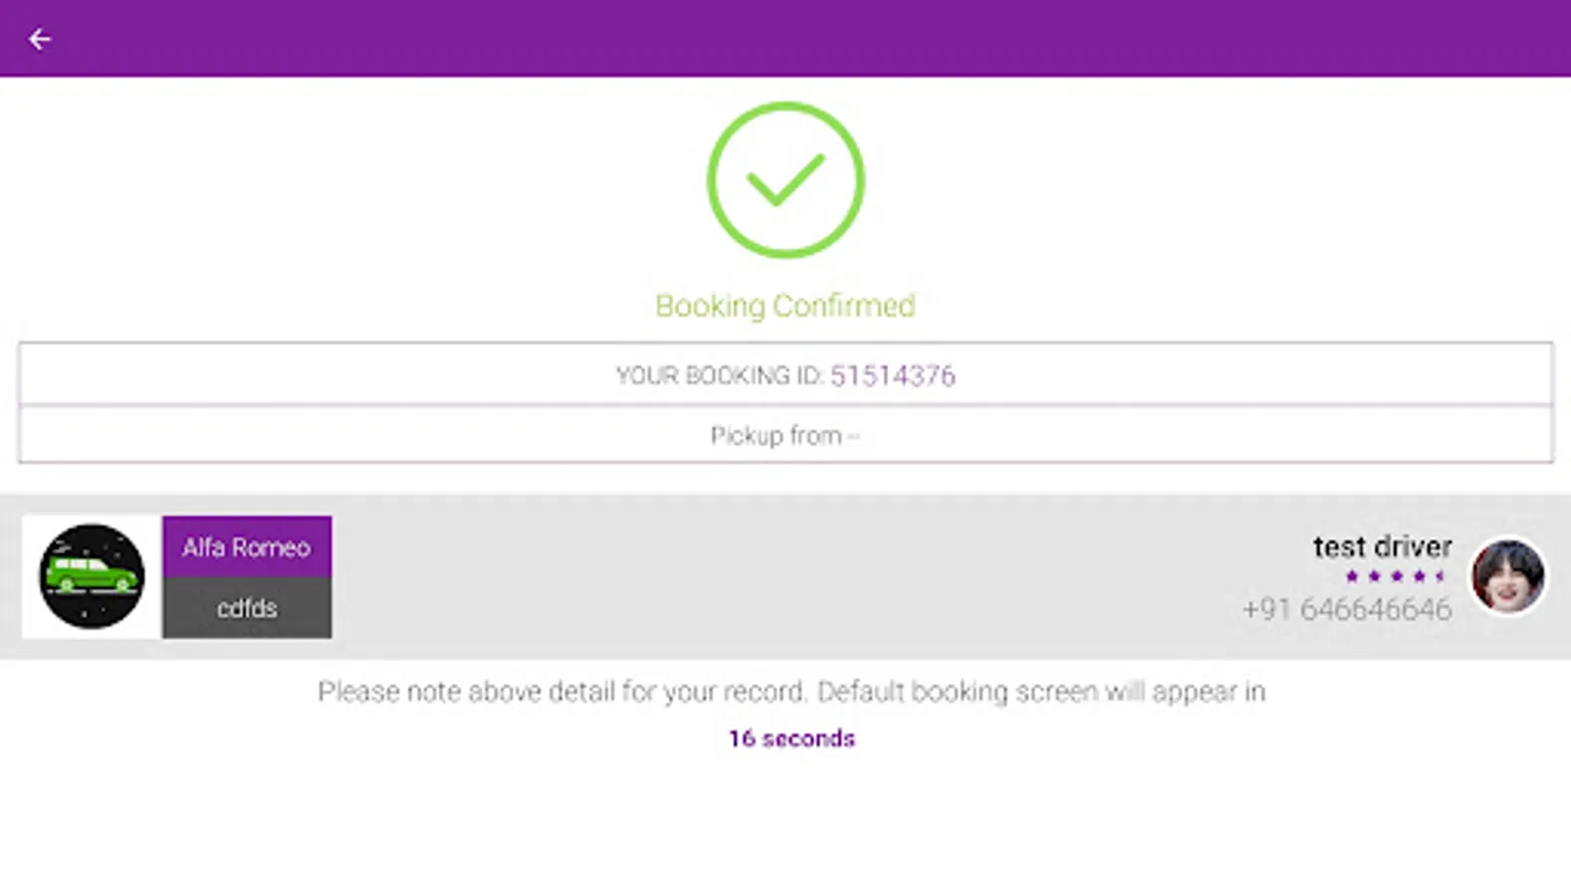
Task: Tap the YOUR BOOKING ID label
Action: coord(719,375)
